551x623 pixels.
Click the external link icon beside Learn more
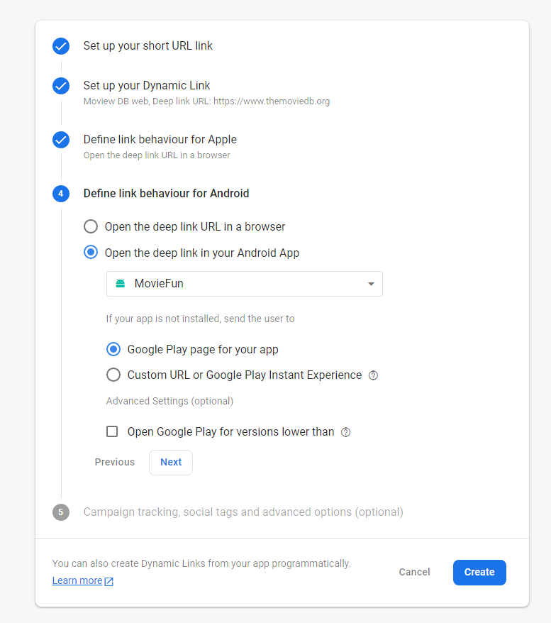[x=109, y=580]
